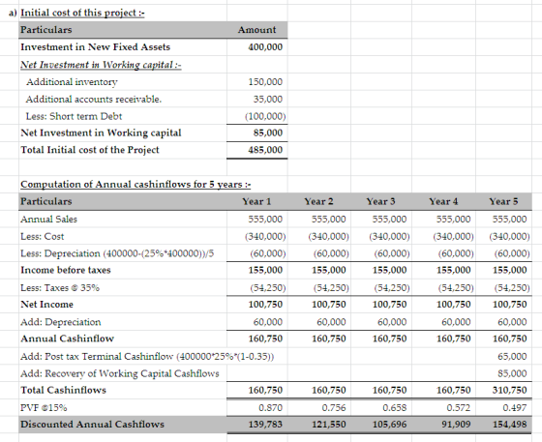Click "Additional accounts receivable." label

[94, 99]
